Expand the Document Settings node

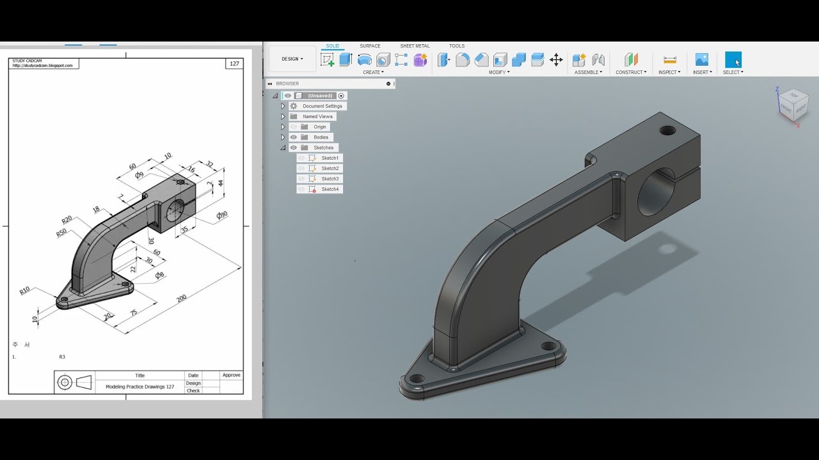pyautogui.click(x=283, y=106)
